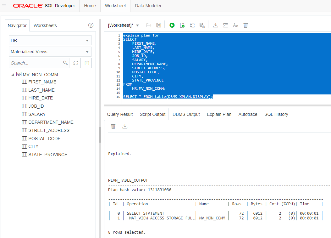Viewport: 331px width, 238px height.
Task: Run script icon in the toolbar
Action: pos(182,25)
